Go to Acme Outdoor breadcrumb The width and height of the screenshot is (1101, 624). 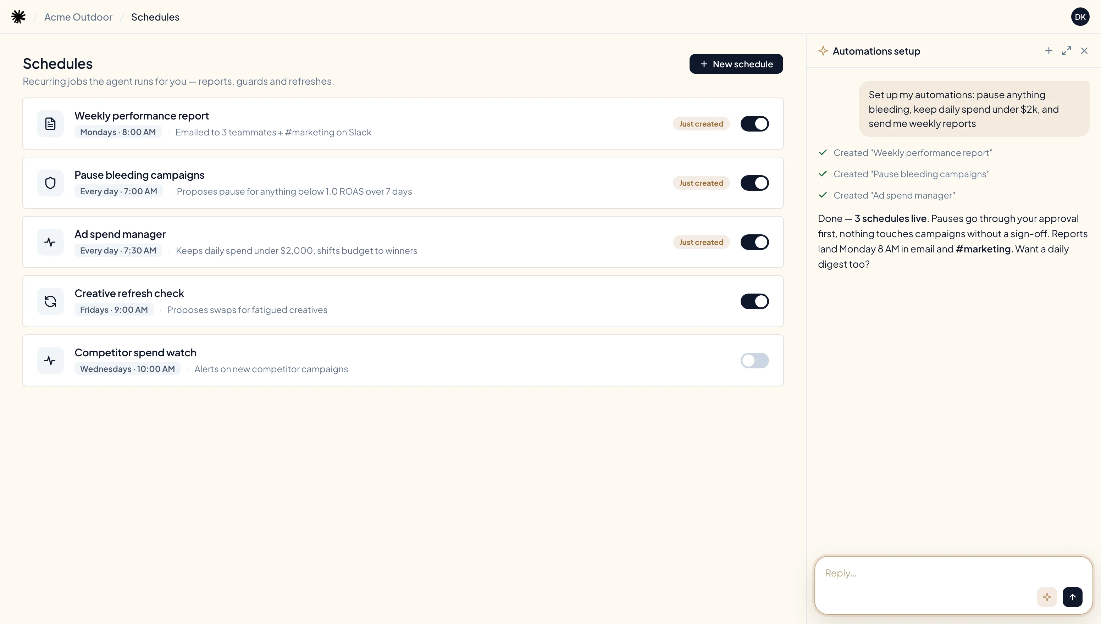tap(78, 17)
